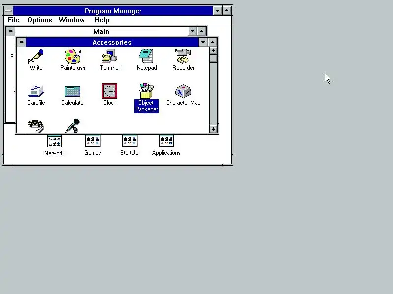Viewport: 393px width, 294px height.
Task: Open the Help menu
Action: 102,20
